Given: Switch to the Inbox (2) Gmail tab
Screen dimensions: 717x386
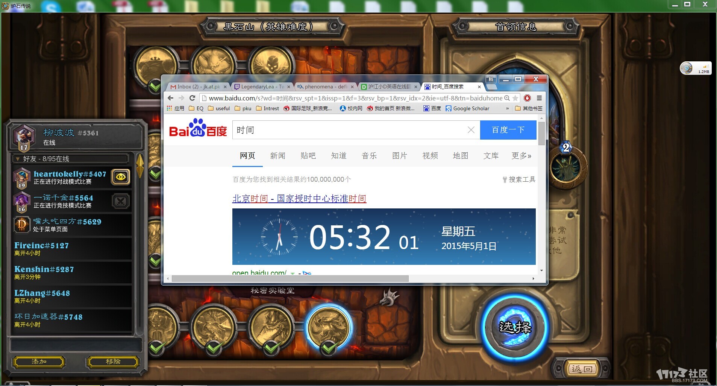Looking at the screenshot, I should coord(198,87).
